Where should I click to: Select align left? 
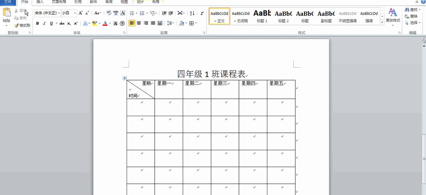tap(132, 23)
